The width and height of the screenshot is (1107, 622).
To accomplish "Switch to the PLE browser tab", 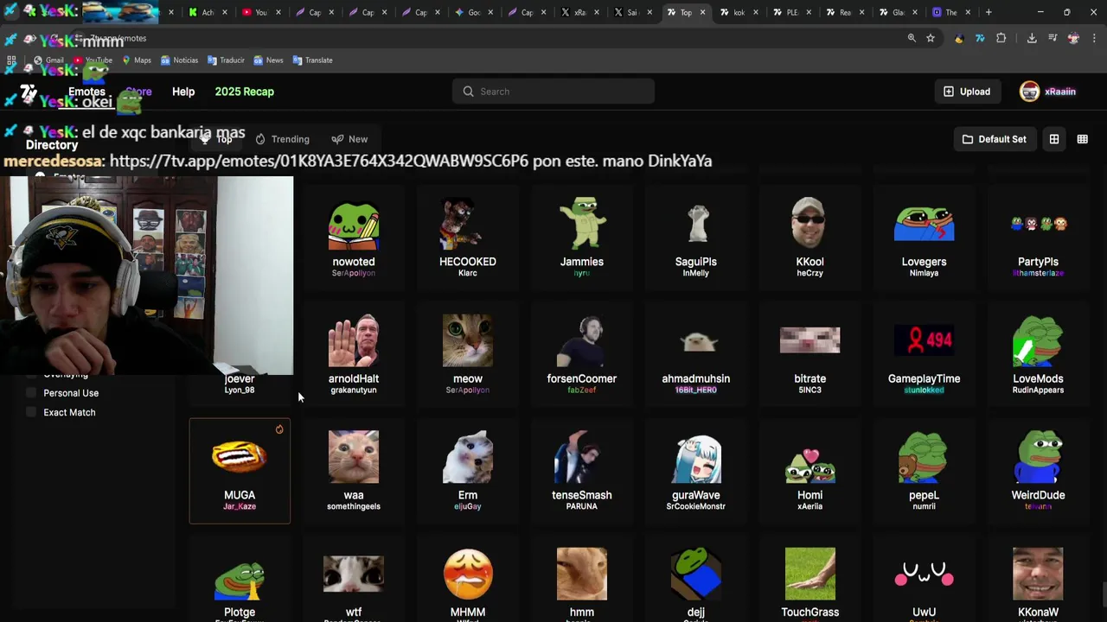I will coord(791,12).
